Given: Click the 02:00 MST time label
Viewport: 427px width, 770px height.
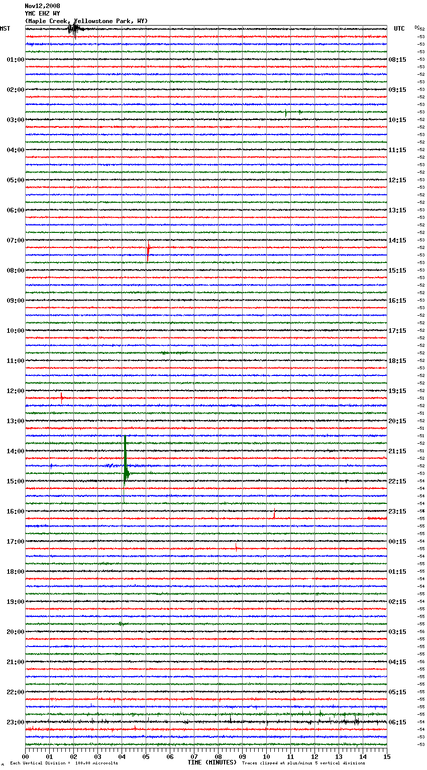Looking at the screenshot, I should tap(16, 90).
